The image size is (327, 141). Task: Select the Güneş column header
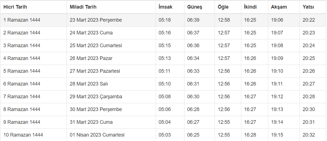pyautogui.click(x=194, y=7)
